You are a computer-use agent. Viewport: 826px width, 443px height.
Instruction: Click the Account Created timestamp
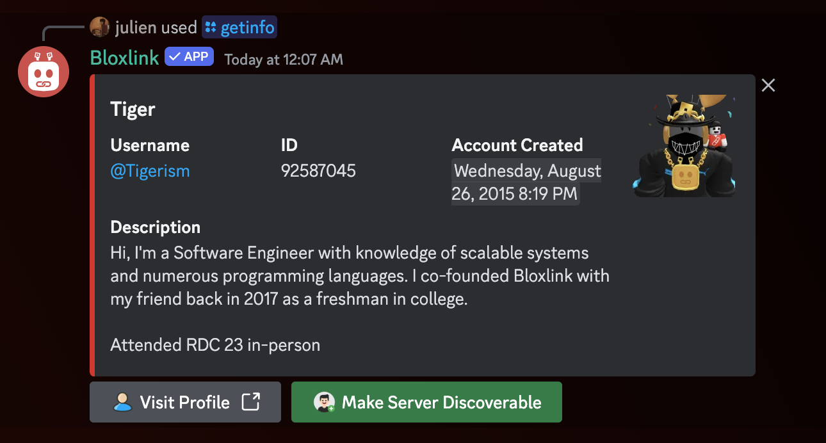tap(525, 182)
